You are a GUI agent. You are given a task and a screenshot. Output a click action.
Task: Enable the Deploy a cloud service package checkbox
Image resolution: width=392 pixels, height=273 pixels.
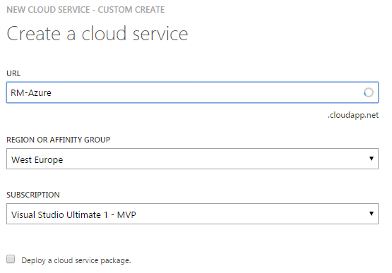(11, 260)
